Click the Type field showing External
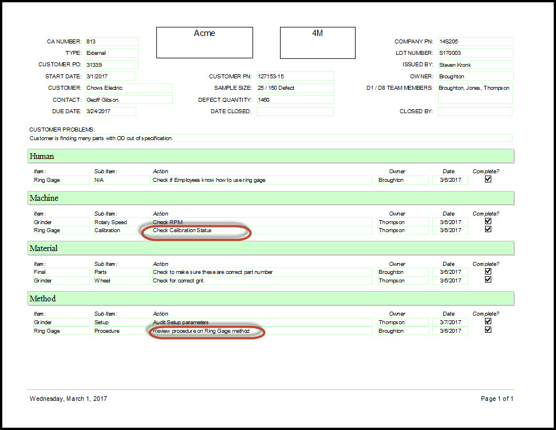This screenshot has height=430, width=556. tap(112, 53)
